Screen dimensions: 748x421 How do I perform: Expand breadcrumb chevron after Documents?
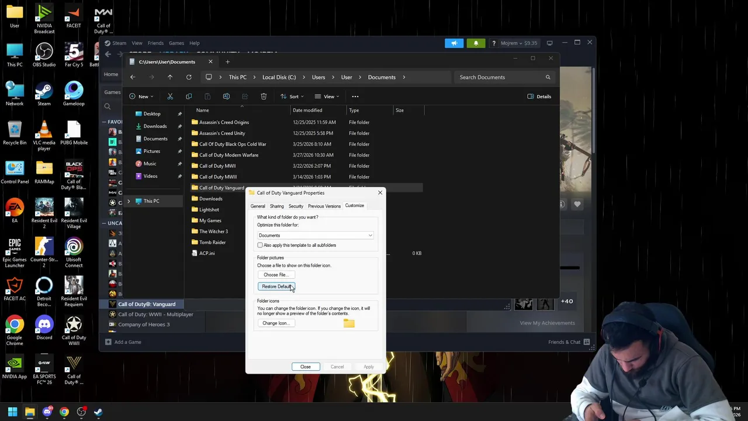[x=404, y=77]
